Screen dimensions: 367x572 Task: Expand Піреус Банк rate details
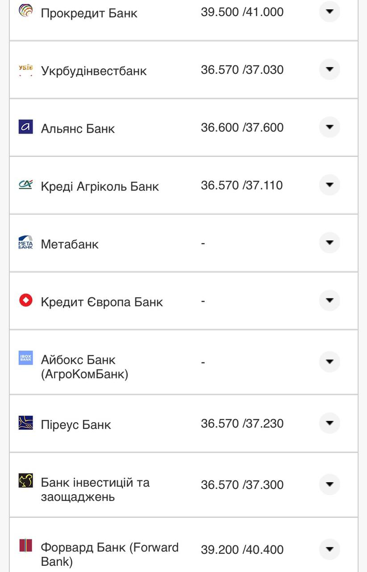click(x=329, y=423)
